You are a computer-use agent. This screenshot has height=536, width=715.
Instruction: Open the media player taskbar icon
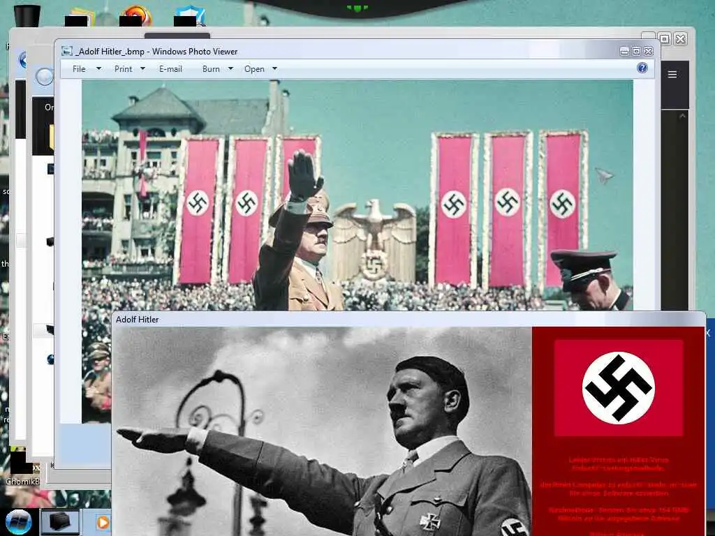click(x=103, y=522)
